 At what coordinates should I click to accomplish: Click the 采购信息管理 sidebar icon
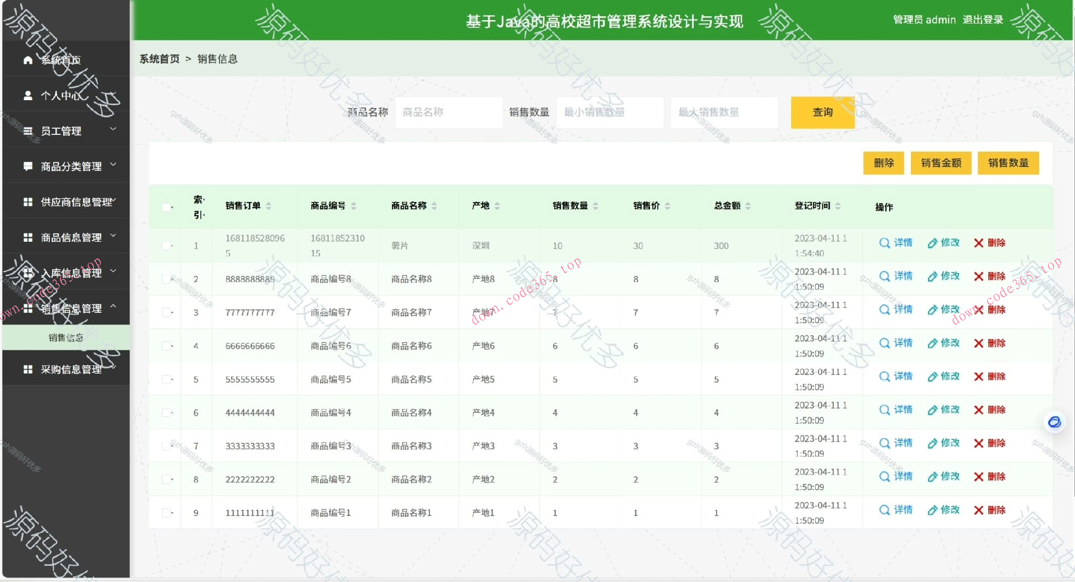click(x=27, y=368)
